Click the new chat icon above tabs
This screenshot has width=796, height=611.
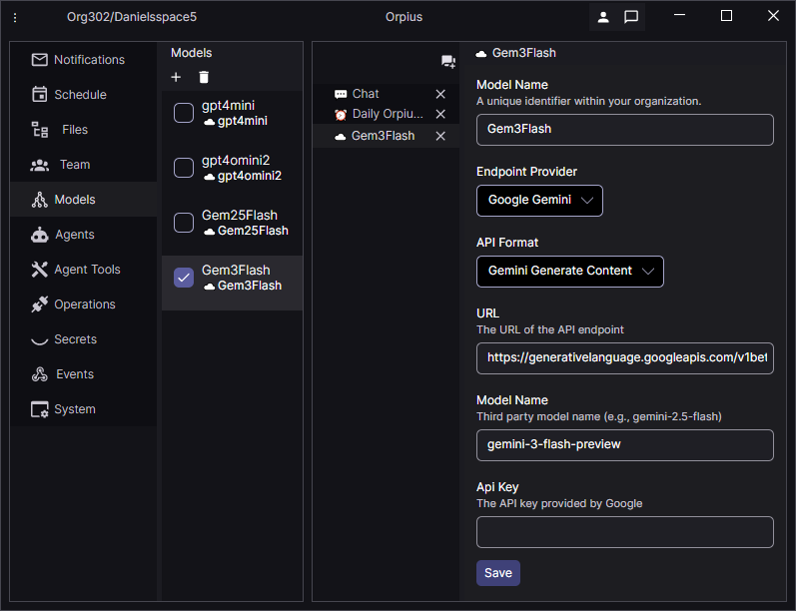tap(448, 62)
